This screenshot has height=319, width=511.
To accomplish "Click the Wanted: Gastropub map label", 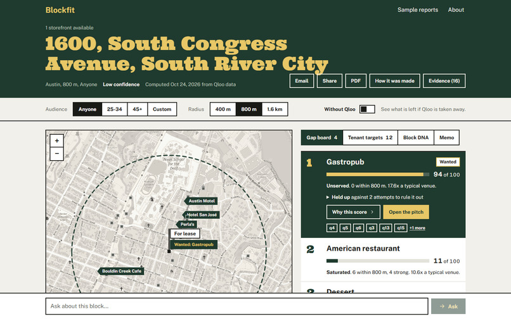I will (x=193, y=244).
